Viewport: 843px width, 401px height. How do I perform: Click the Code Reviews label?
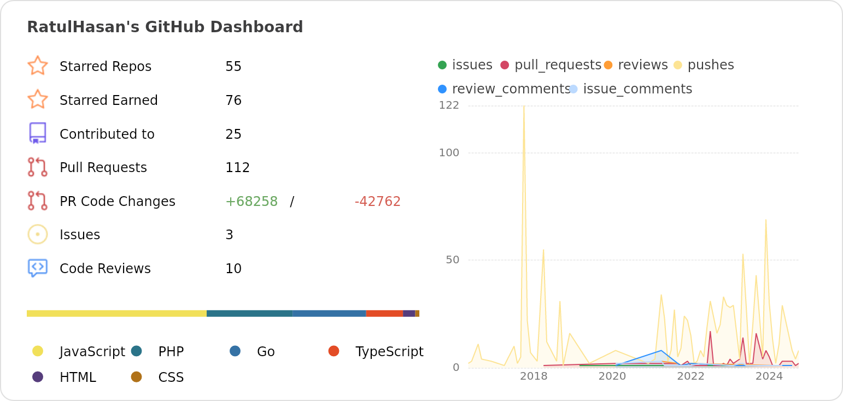(105, 269)
